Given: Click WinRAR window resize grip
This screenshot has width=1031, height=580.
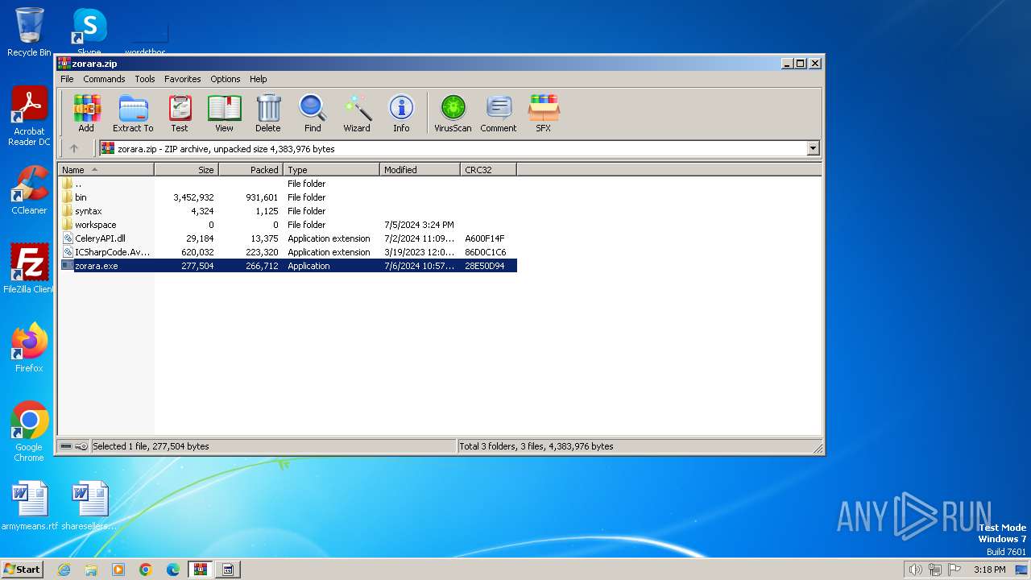Looking at the screenshot, I should click(818, 448).
